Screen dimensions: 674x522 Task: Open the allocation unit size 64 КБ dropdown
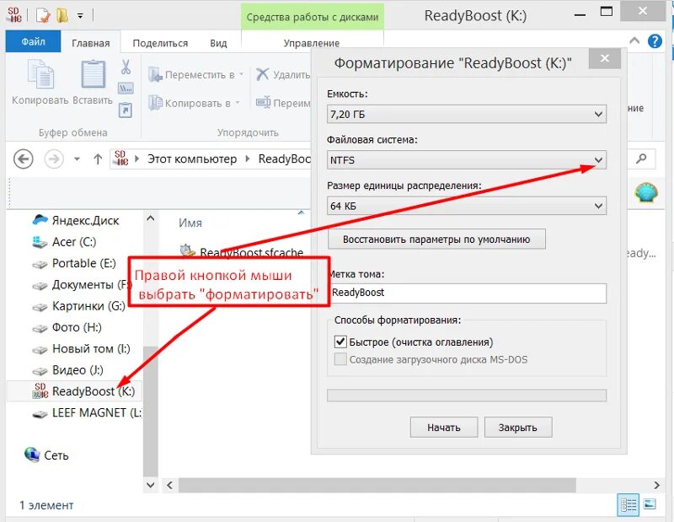[x=467, y=206]
